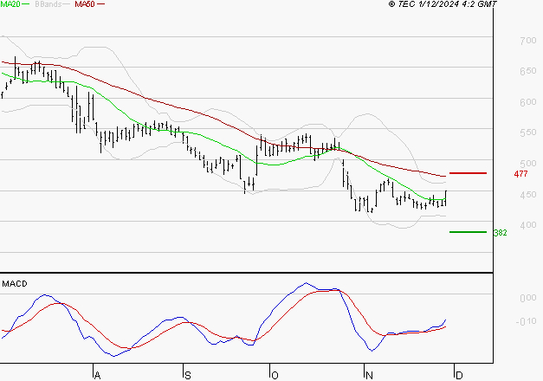Click the MA50 legend label

click(85, 4)
